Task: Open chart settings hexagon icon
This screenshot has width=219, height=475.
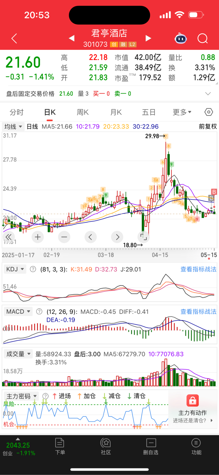Action: click(209, 112)
